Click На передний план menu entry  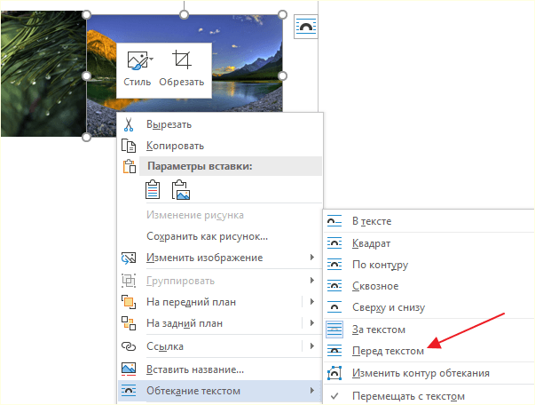click(220, 302)
